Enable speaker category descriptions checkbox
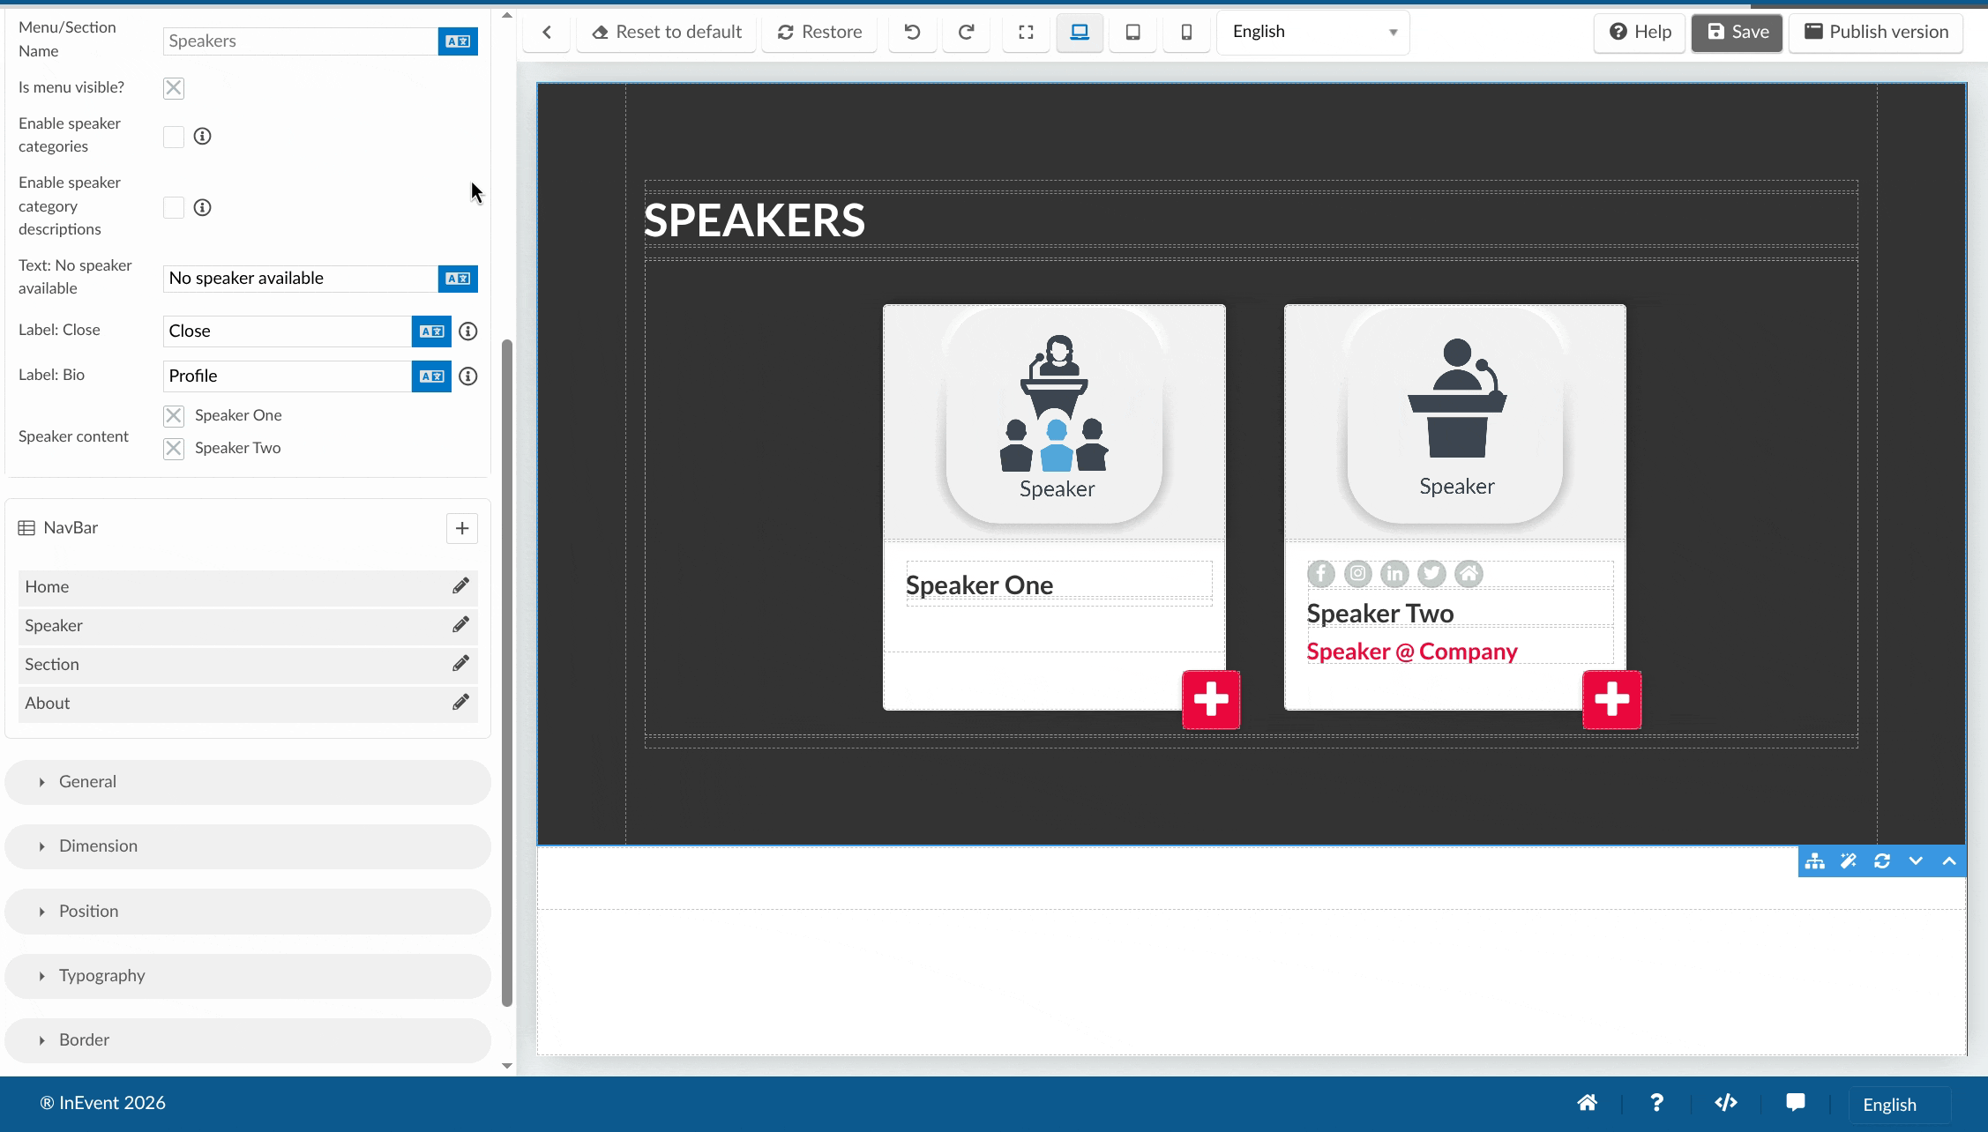The height and width of the screenshot is (1132, 1988). point(174,208)
